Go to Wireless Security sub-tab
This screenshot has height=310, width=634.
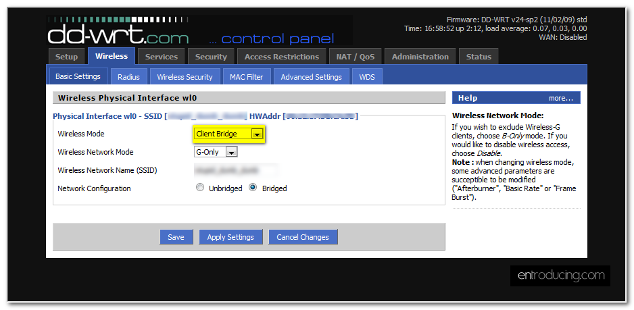[x=185, y=77]
